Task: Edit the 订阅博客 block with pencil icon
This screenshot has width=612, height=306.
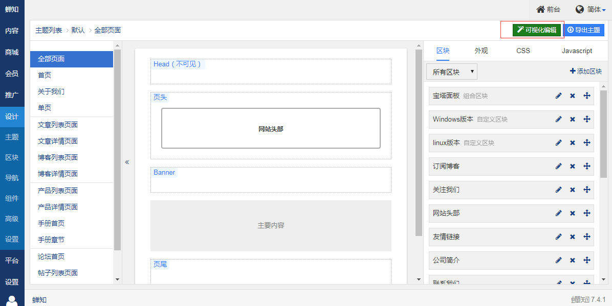Action: [x=558, y=167]
